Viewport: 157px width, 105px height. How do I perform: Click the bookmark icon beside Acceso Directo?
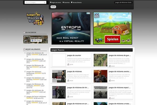coord(72,2)
